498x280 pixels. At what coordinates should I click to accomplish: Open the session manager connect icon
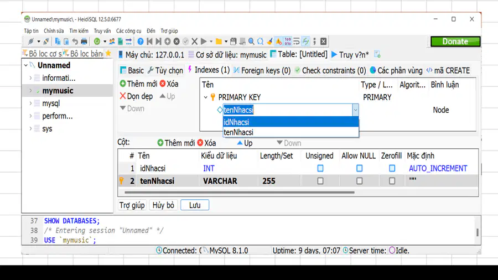(31, 42)
